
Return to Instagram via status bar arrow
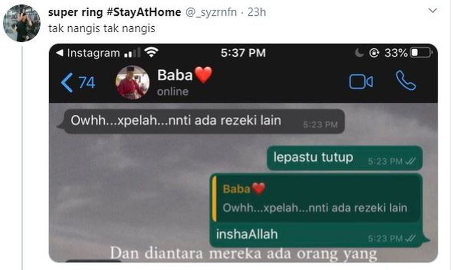pos(60,53)
